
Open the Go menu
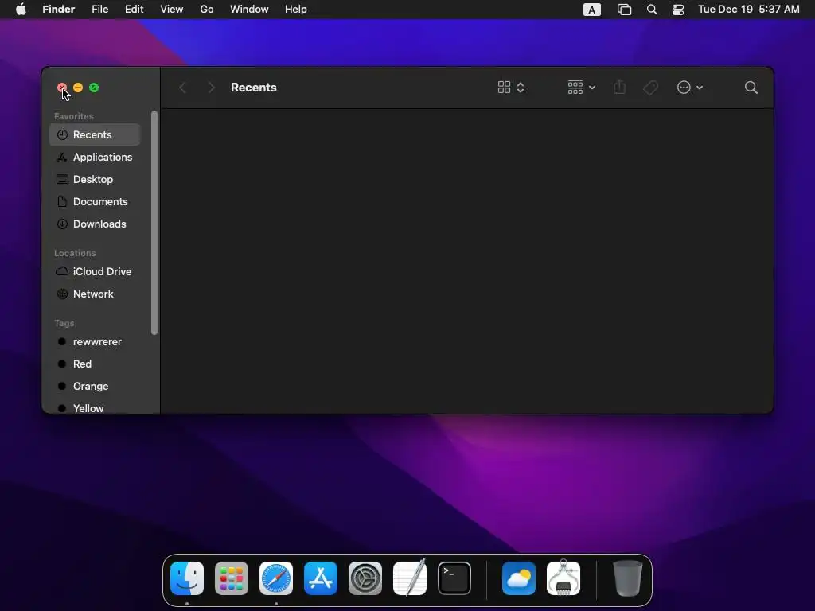[x=207, y=10]
